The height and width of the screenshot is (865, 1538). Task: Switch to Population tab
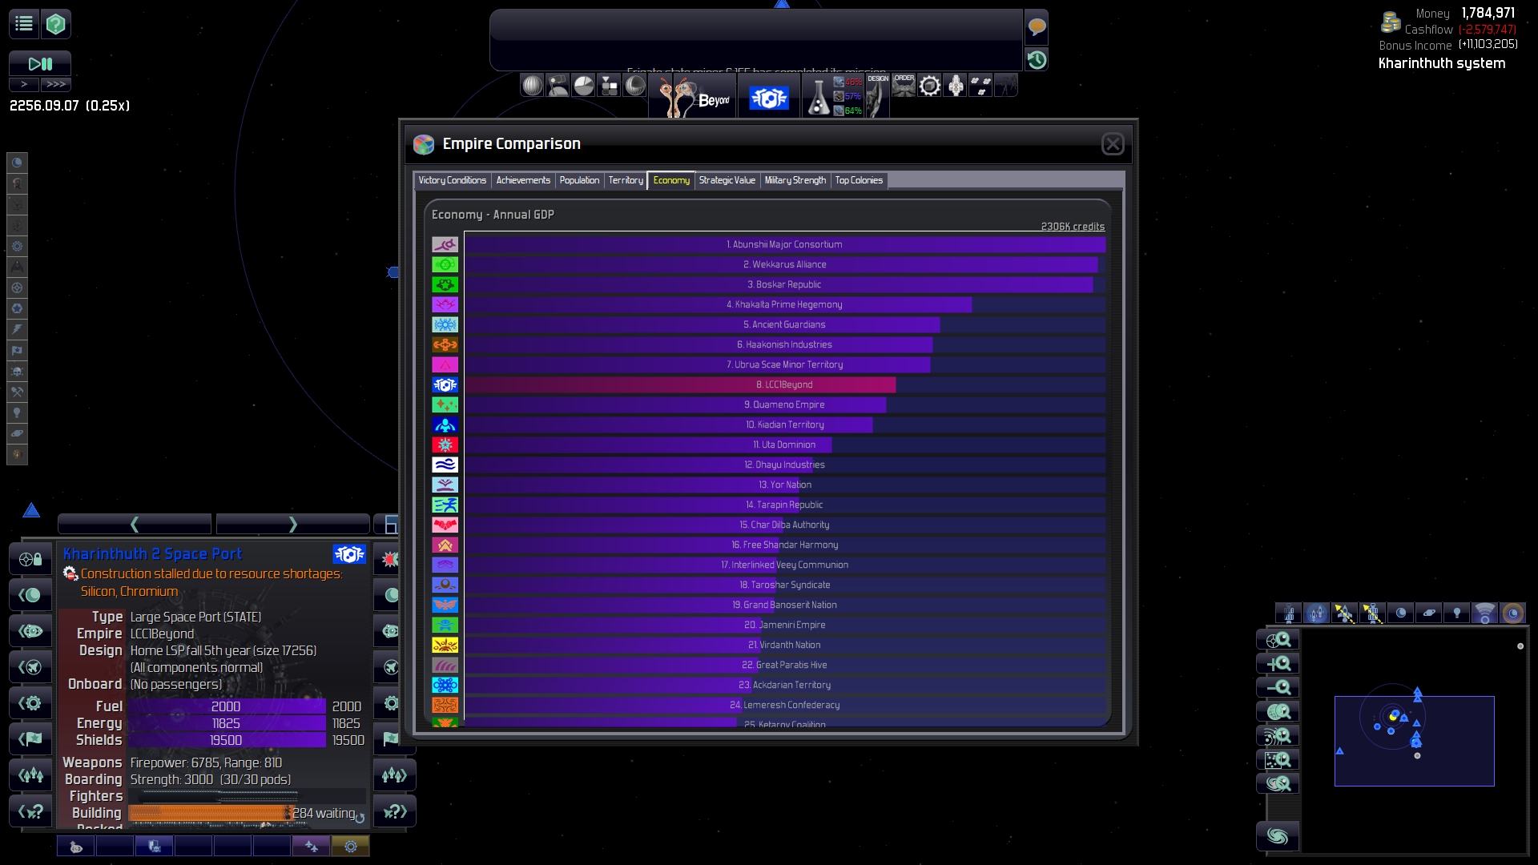tap(579, 180)
